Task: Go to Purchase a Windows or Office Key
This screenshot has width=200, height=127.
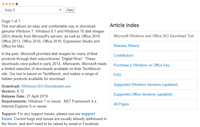Action: point(142,65)
